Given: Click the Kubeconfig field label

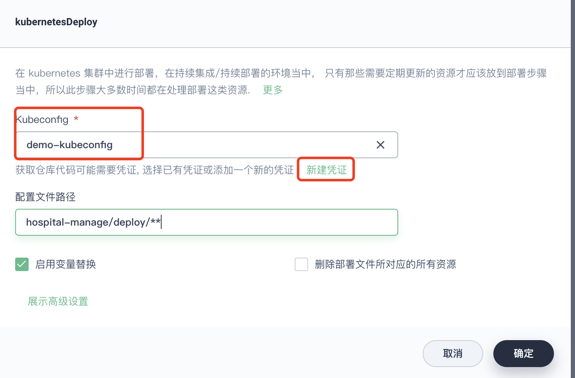Looking at the screenshot, I should tap(42, 120).
